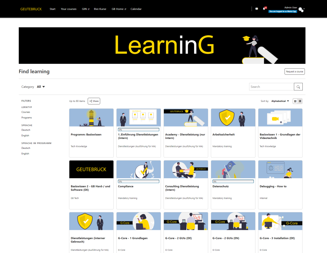Go to the Start menu item
This screenshot has width=327, height=253.
[52, 9]
